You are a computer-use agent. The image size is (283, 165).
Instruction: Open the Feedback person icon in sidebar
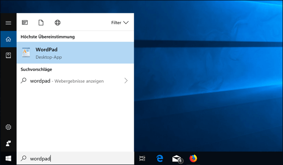pos(8,143)
